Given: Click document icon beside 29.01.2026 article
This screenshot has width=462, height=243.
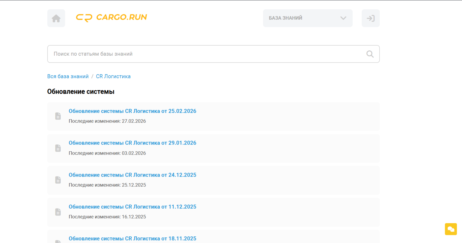Looking at the screenshot, I should pyautogui.click(x=58, y=148).
